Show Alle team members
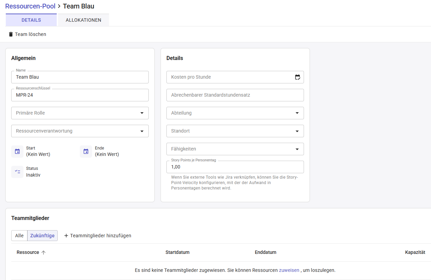Image resolution: width=431 pixels, height=280 pixels. (x=19, y=236)
